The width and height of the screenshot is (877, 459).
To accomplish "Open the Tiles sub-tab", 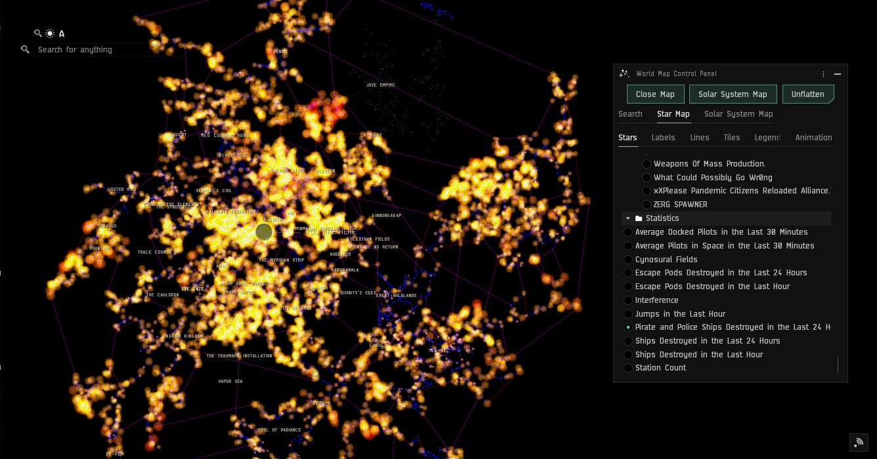I will tap(732, 138).
